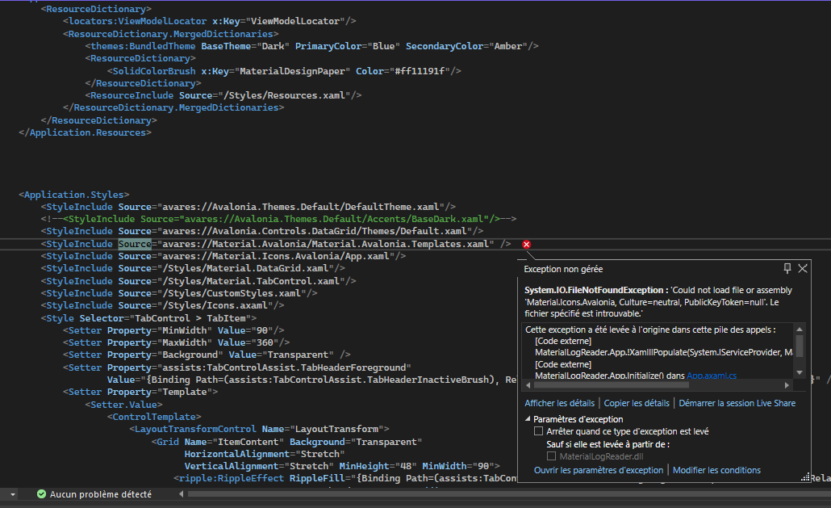Click the 'Modifier les conditions' link
831x508 pixels.
[716, 470]
